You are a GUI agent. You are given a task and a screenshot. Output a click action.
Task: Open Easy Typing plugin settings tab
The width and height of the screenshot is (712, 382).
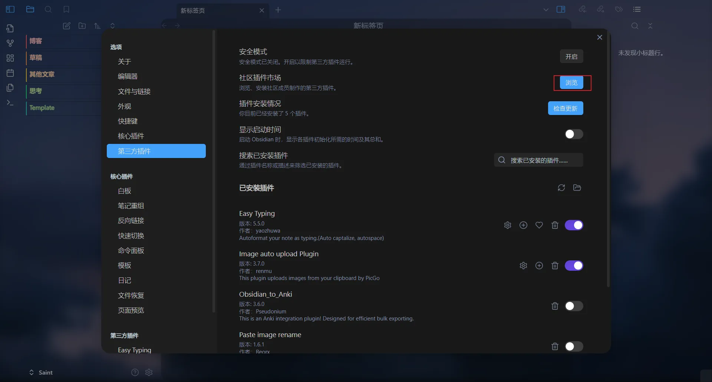pos(156,350)
